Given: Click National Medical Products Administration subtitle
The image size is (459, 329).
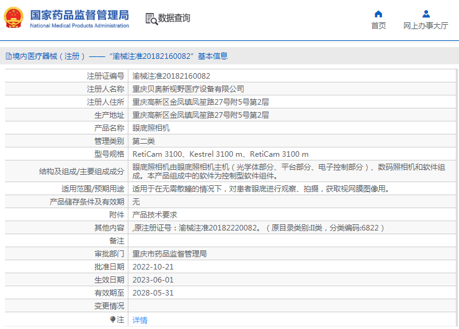Looking at the screenshot, I should pos(79,26).
